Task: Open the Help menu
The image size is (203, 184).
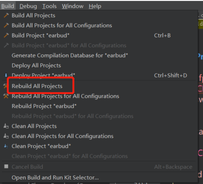Action: [x=95, y=6]
